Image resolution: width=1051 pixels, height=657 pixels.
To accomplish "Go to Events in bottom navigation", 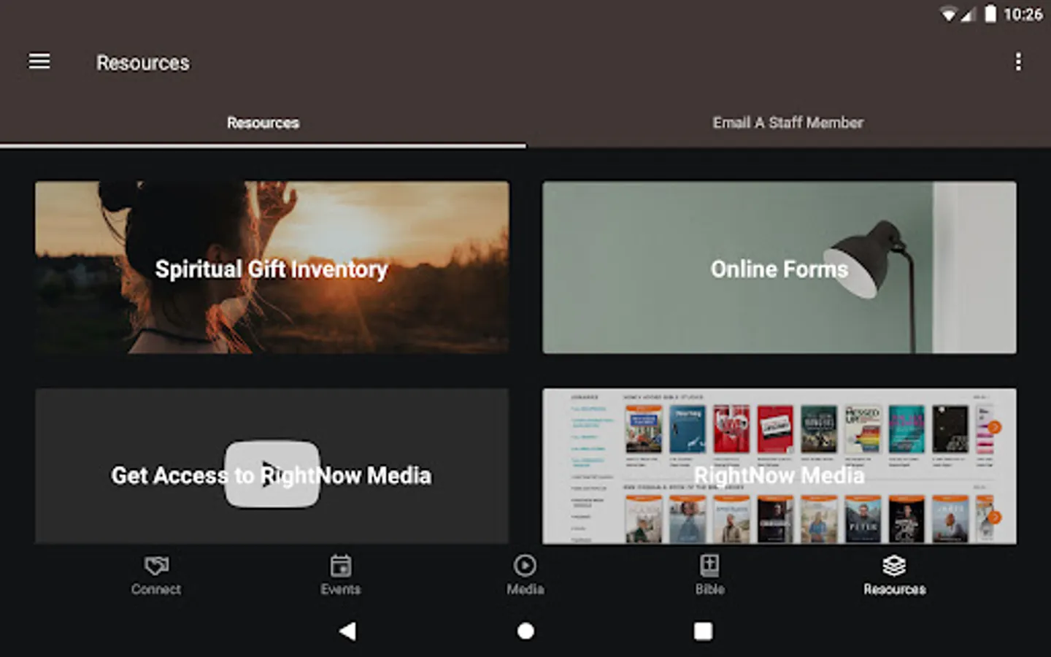I will coord(341,575).
